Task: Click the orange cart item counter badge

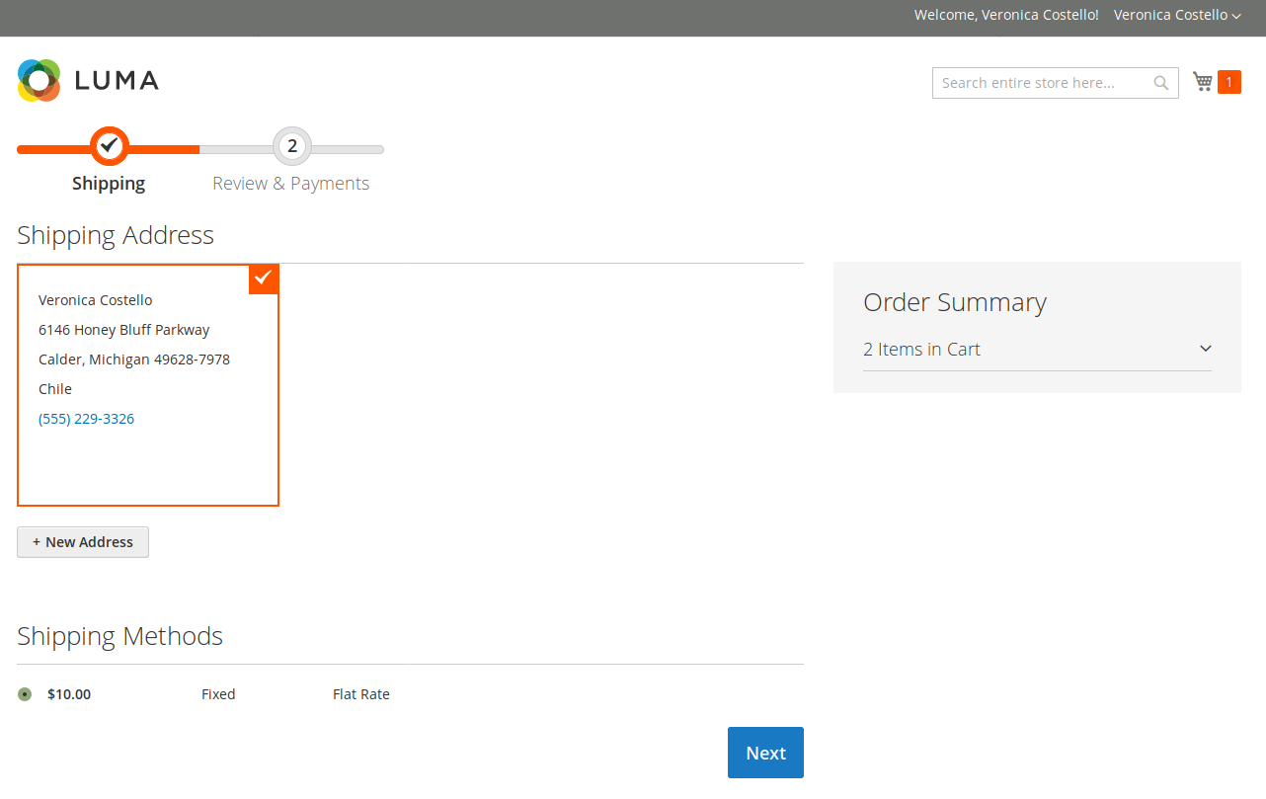Action: (x=1229, y=82)
